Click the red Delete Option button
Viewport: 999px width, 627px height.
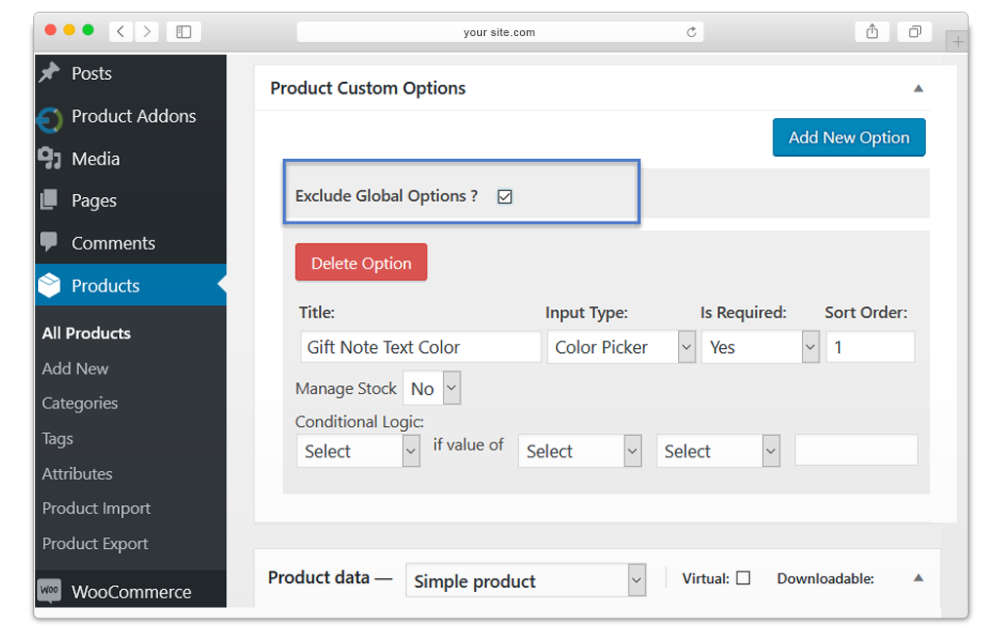click(361, 262)
